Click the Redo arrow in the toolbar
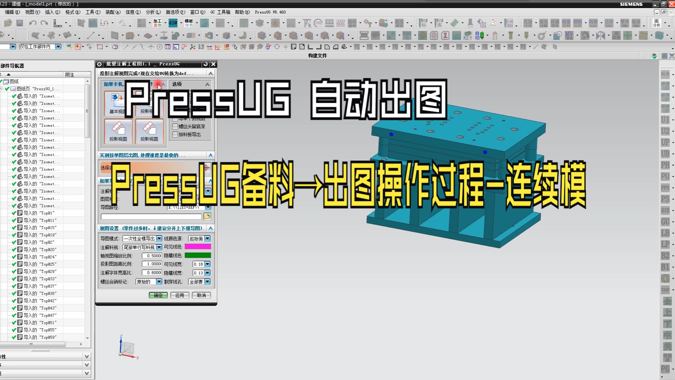This screenshot has width=675, height=380. (x=44, y=23)
